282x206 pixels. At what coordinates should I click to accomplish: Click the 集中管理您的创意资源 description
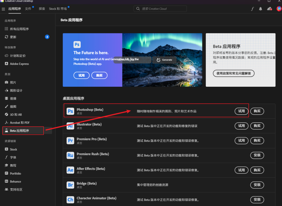(x=152, y=185)
